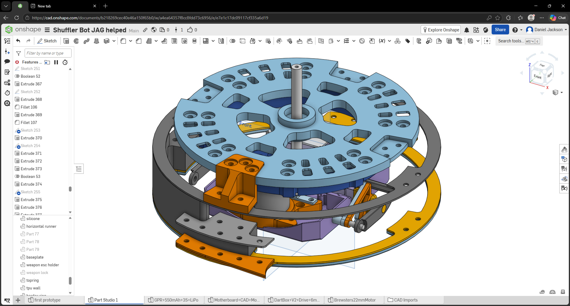This screenshot has height=306, width=570.
Task: Select the Linear pattern tool
Action: (x=206, y=41)
